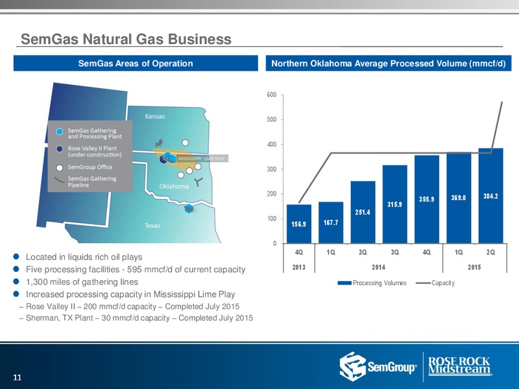Click the SemGroup logo icon
Viewport: 519px width, 389px height.
click(352, 366)
